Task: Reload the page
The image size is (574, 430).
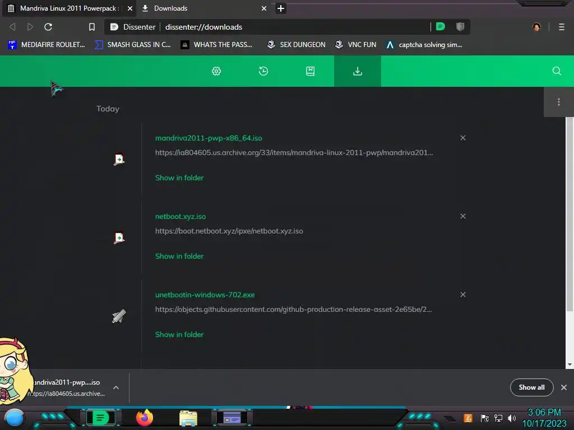Action: click(x=48, y=27)
